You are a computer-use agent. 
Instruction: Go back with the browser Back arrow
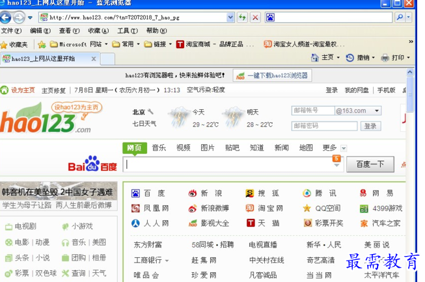pos(5,18)
